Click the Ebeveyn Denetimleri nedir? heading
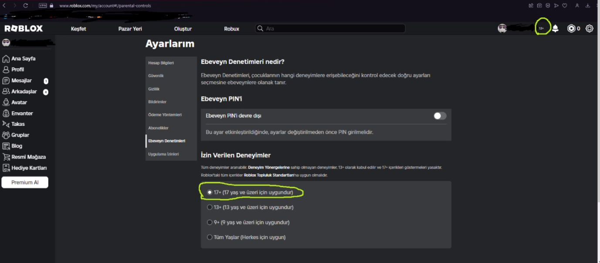 [243, 62]
